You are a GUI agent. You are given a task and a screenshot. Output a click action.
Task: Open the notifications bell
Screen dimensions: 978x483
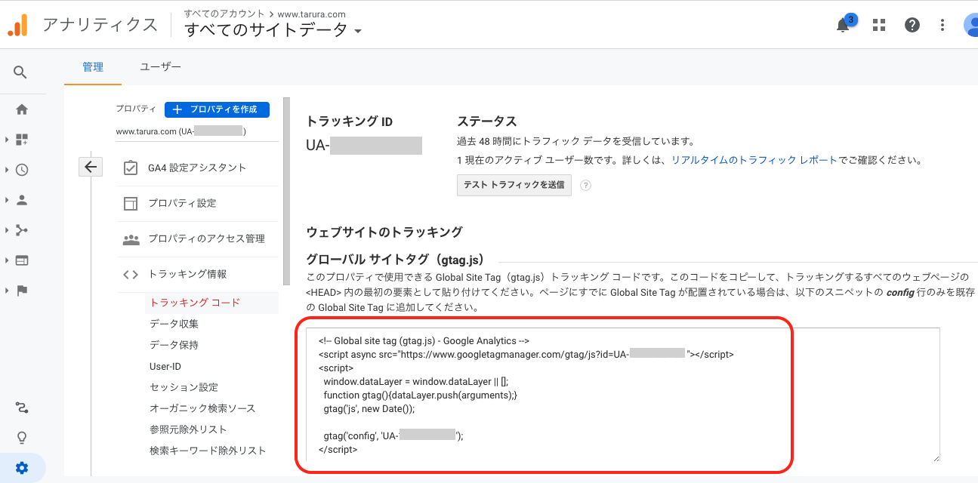click(843, 25)
